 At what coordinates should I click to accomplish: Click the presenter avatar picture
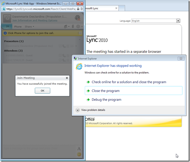click(x=7, y=18)
